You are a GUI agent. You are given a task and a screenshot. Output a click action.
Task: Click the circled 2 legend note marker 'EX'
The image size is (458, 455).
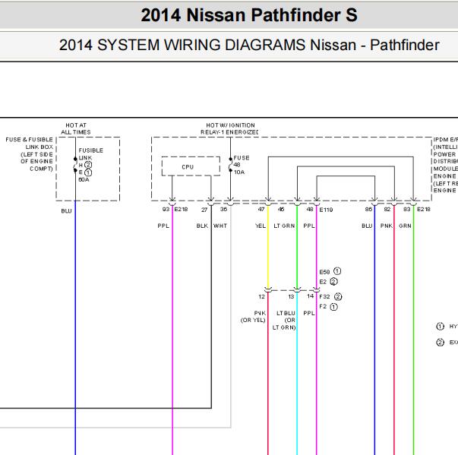[x=441, y=343]
